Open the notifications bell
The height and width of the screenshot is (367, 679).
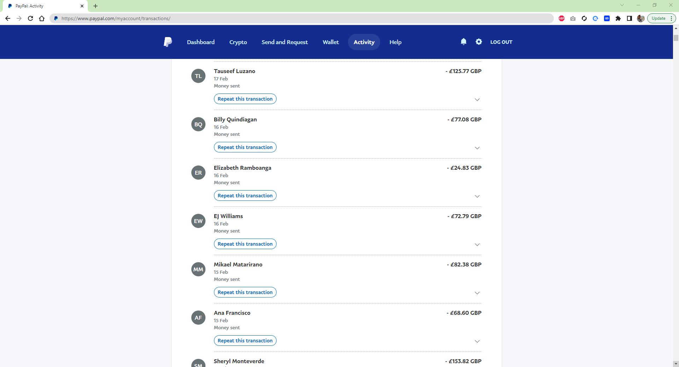[x=463, y=42]
